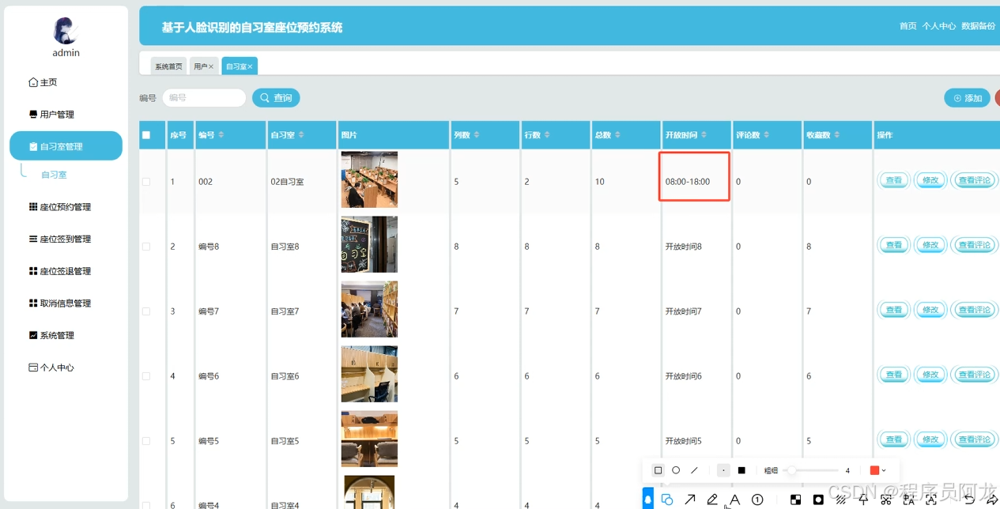Sort by the 自习室 column arrows
1000x509 pixels.
tap(301, 135)
